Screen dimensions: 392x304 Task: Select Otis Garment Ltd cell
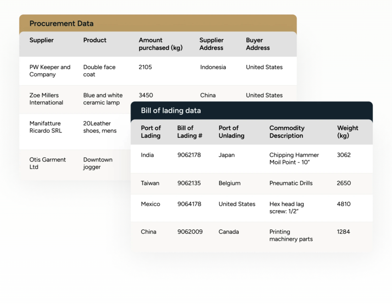(x=47, y=163)
